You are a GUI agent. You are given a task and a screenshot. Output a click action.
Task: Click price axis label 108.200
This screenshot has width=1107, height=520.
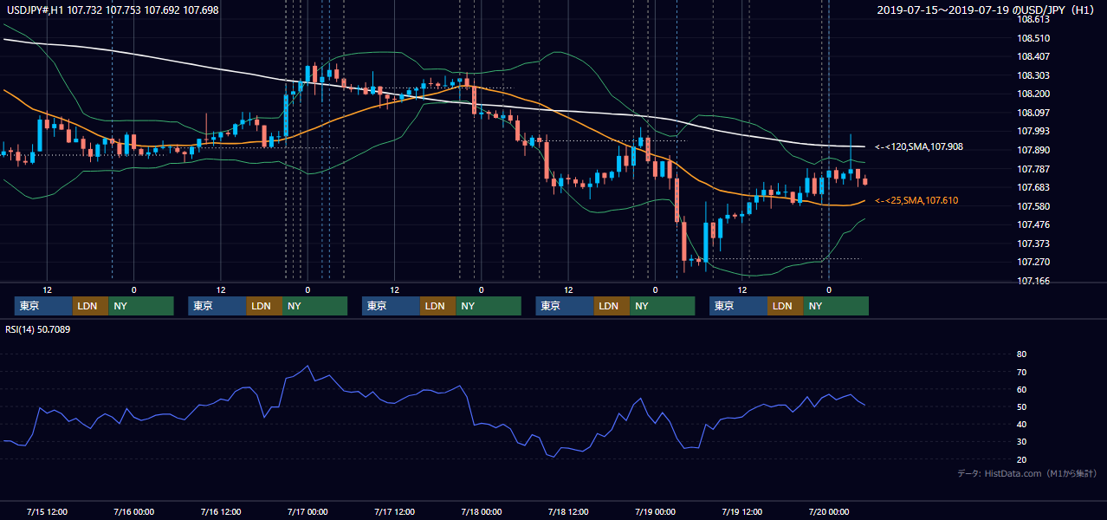[1034, 94]
